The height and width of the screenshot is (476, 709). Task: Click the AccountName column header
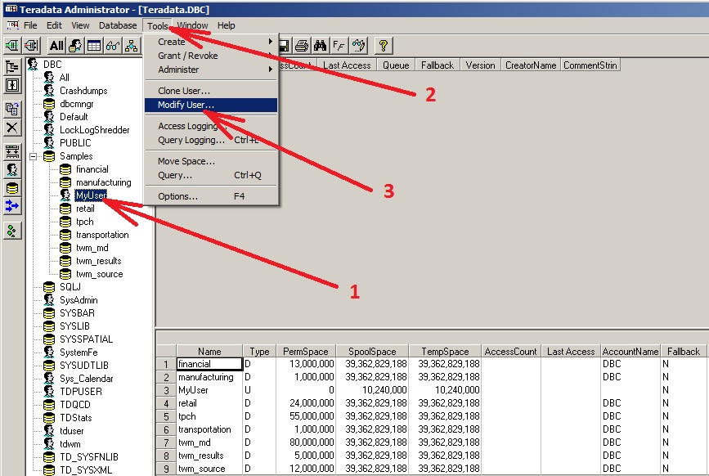pos(630,351)
